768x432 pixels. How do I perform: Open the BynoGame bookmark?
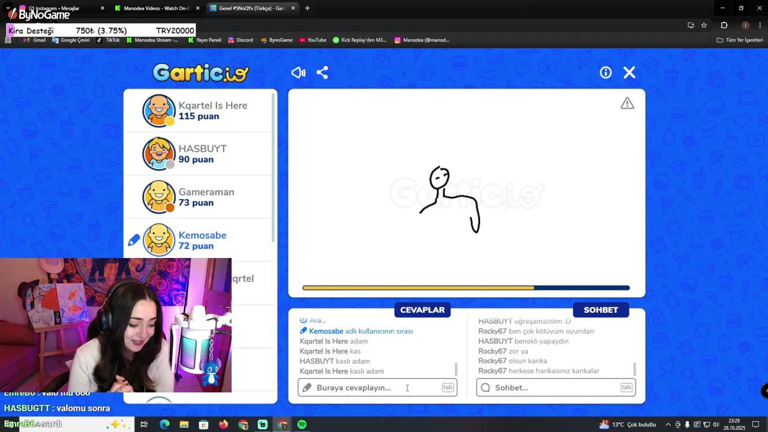277,40
